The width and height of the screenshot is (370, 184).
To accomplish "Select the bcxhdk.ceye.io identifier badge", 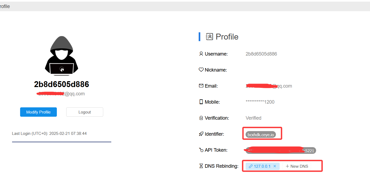I will [261, 135].
